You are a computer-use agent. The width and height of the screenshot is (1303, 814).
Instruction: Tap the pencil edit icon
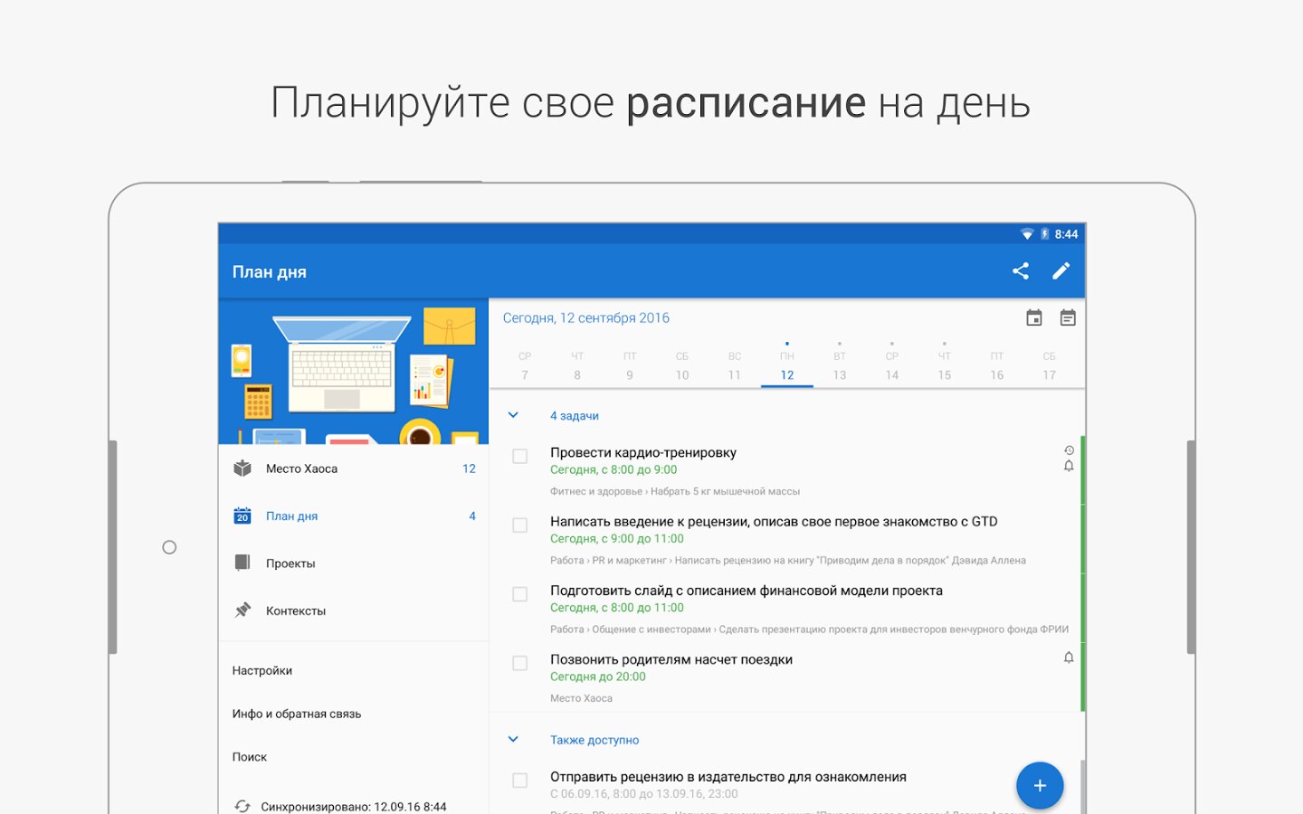(1060, 270)
